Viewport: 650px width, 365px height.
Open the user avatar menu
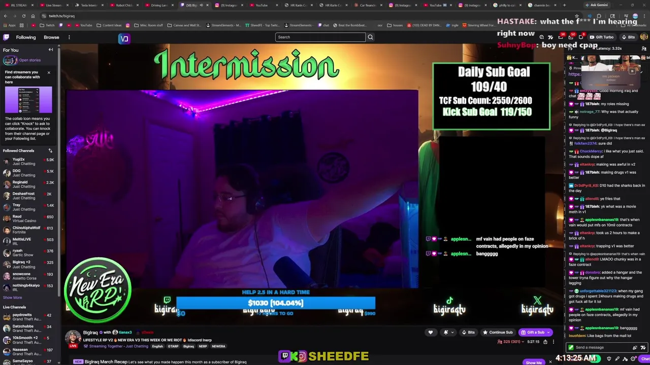coord(644,37)
